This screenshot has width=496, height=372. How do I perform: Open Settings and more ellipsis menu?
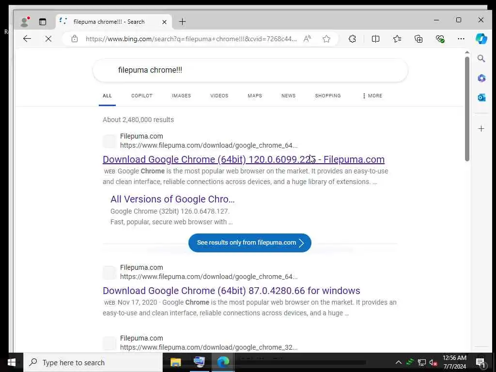[x=461, y=39]
